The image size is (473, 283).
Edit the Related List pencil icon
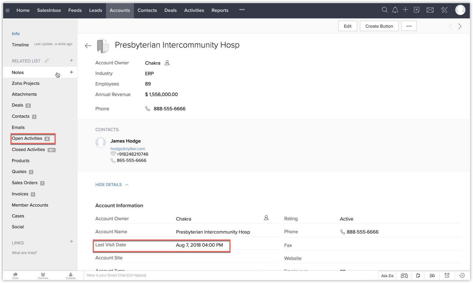[47, 61]
